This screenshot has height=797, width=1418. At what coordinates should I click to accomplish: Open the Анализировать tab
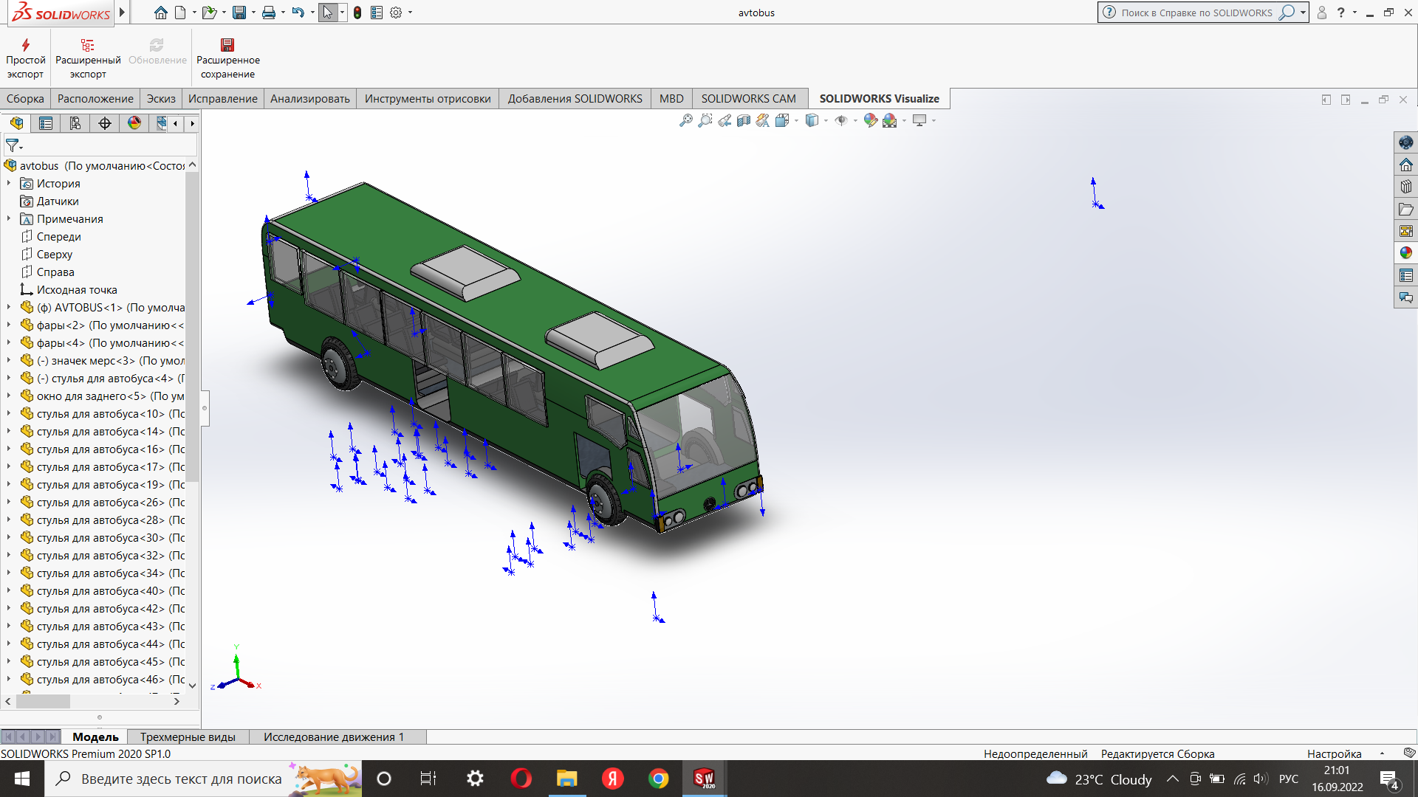point(309,99)
